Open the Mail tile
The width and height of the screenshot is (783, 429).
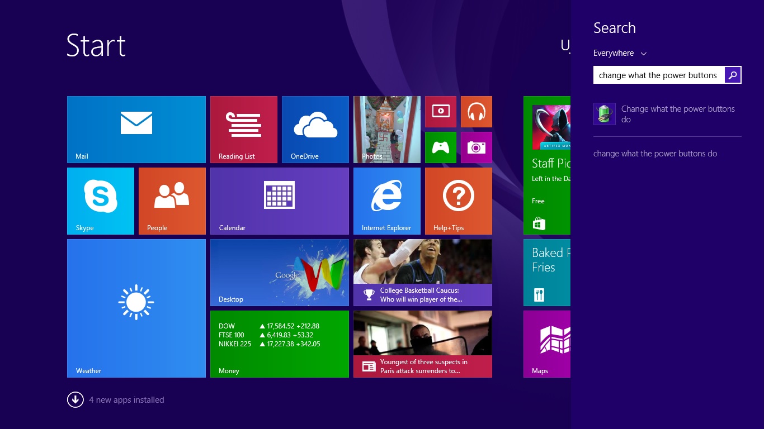(136, 130)
